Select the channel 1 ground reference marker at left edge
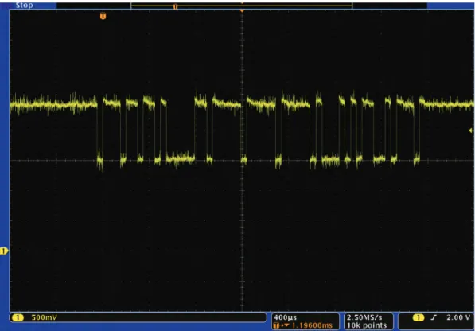Image resolution: width=475 pixels, height=331 pixels. point(3,251)
